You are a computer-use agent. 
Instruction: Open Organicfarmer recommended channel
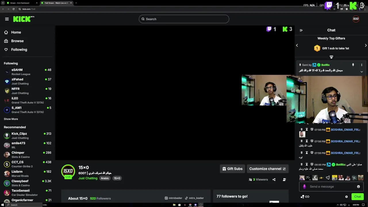pos(28,200)
